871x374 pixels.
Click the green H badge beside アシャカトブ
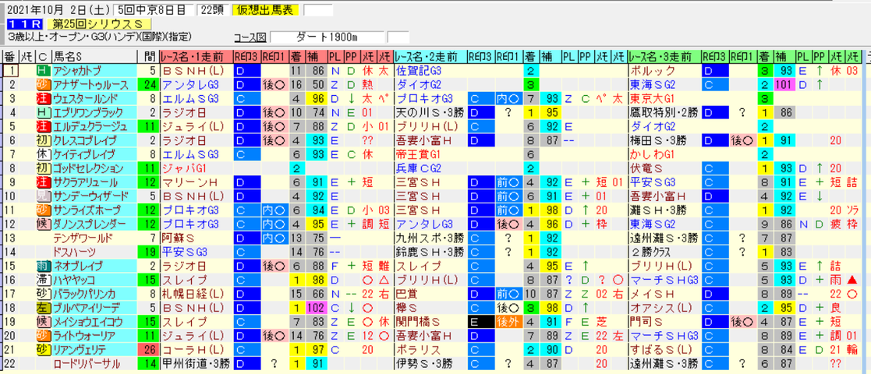[x=42, y=70]
